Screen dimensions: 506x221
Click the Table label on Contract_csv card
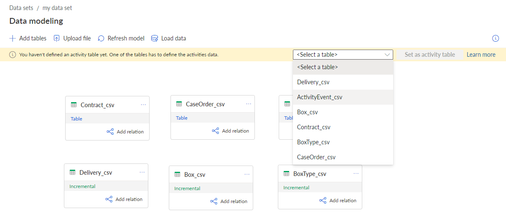(x=76, y=119)
